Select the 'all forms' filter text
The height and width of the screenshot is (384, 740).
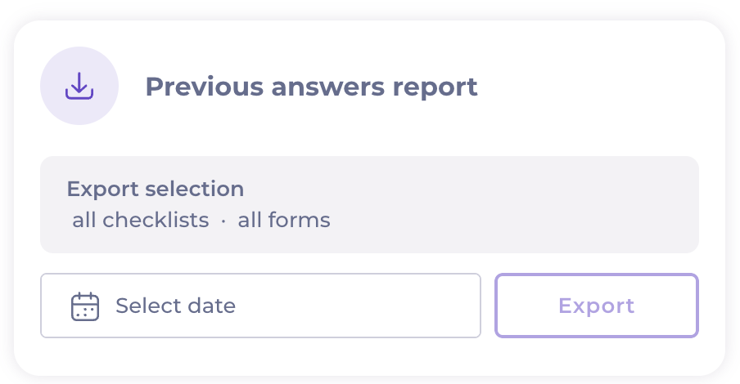pos(284,221)
